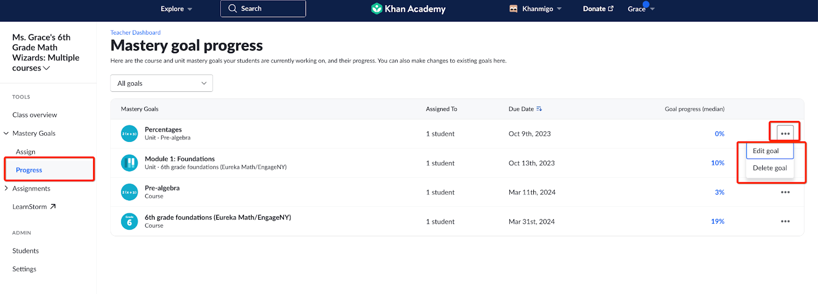Click the Module 1: Foundations unit icon
The image size is (818, 294).
(x=129, y=163)
